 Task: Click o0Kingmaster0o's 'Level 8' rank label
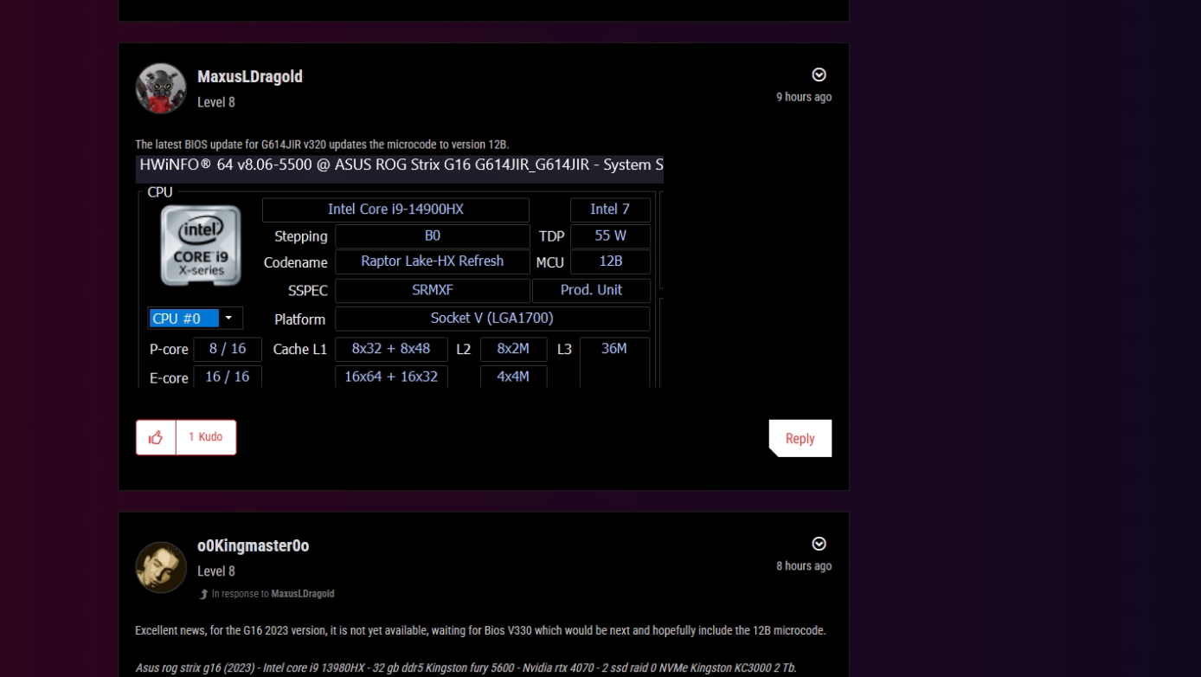click(216, 571)
